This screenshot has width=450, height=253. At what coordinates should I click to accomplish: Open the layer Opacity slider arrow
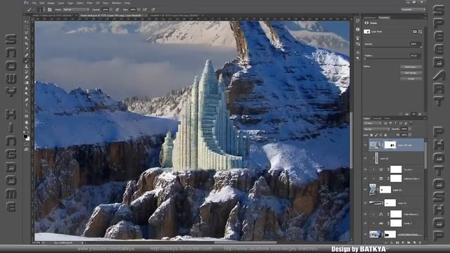click(409, 129)
